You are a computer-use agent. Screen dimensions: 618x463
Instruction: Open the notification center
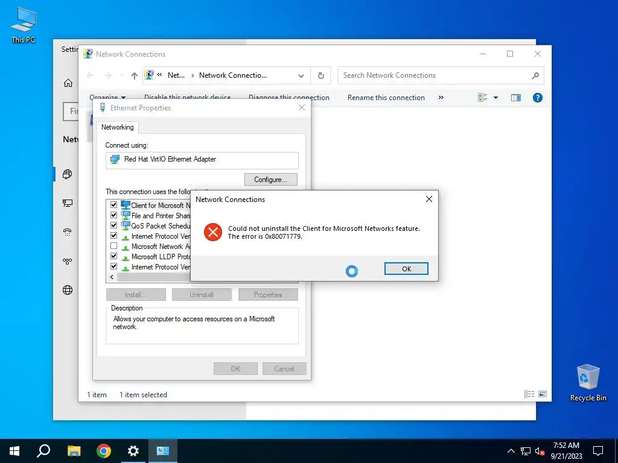598,451
